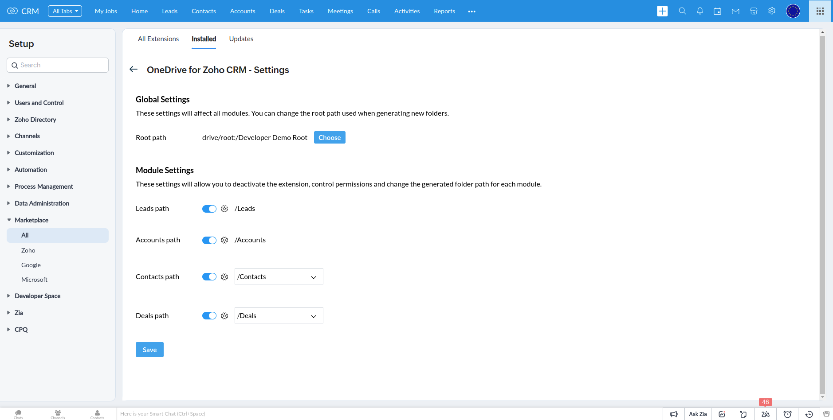Open the Reports module
The image size is (833, 420).
(444, 11)
